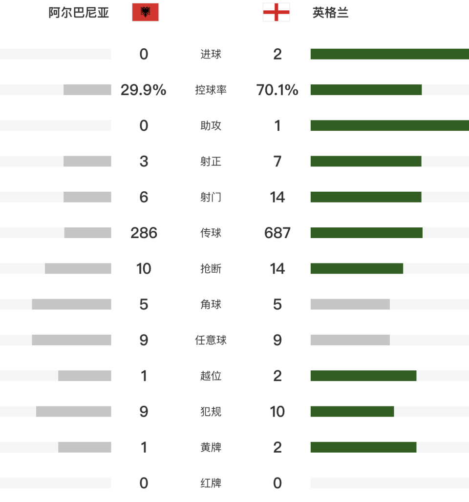Click the 抢断 stat label

pos(211,269)
